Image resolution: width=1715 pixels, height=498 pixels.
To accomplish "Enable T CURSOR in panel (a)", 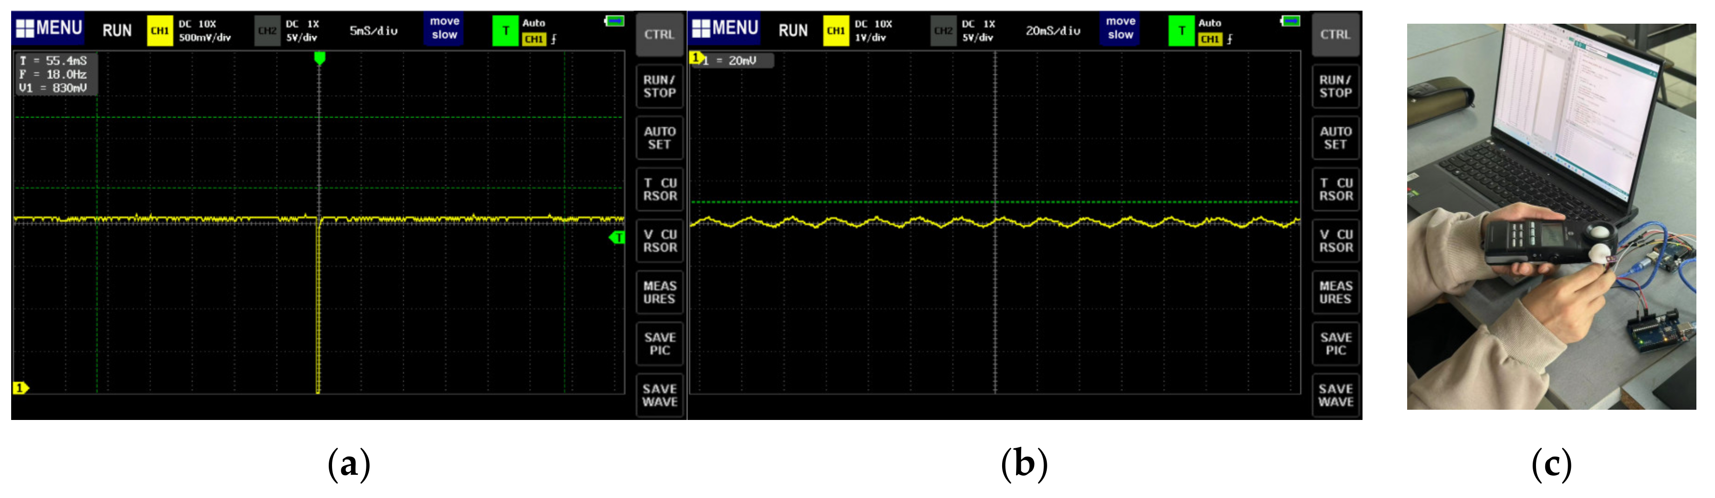I will (660, 190).
